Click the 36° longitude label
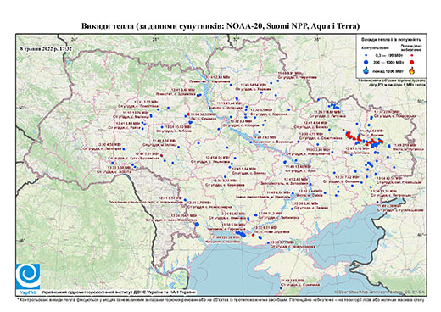441x312 pixels. click(x=316, y=39)
